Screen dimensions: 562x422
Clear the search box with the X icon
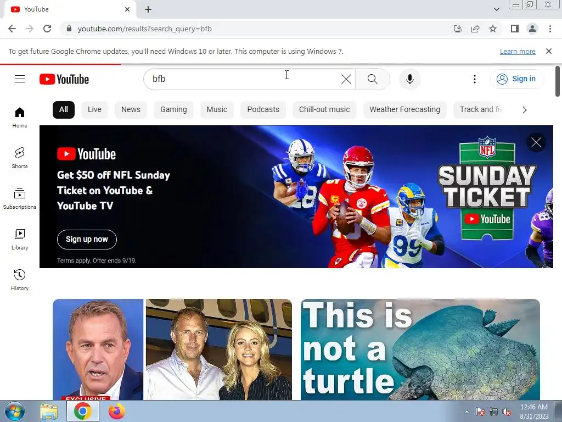pyautogui.click(x=346, y=79)
